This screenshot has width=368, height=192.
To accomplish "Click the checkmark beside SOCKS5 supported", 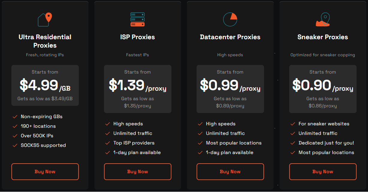I will (15, 145).
